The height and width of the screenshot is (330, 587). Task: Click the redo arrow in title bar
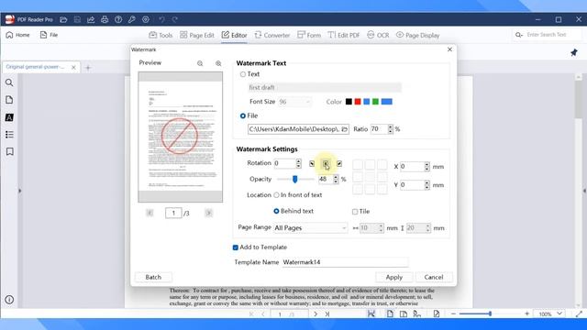[175, 19]
